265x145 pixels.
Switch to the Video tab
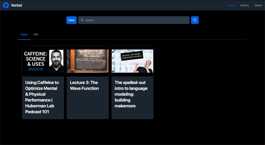(x=24, y=35)
